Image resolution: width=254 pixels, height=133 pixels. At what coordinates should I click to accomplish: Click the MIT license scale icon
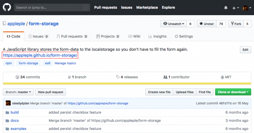[x=222, y=77]
